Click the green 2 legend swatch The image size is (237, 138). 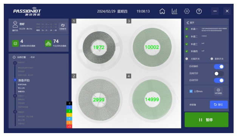tap(69, 111)
